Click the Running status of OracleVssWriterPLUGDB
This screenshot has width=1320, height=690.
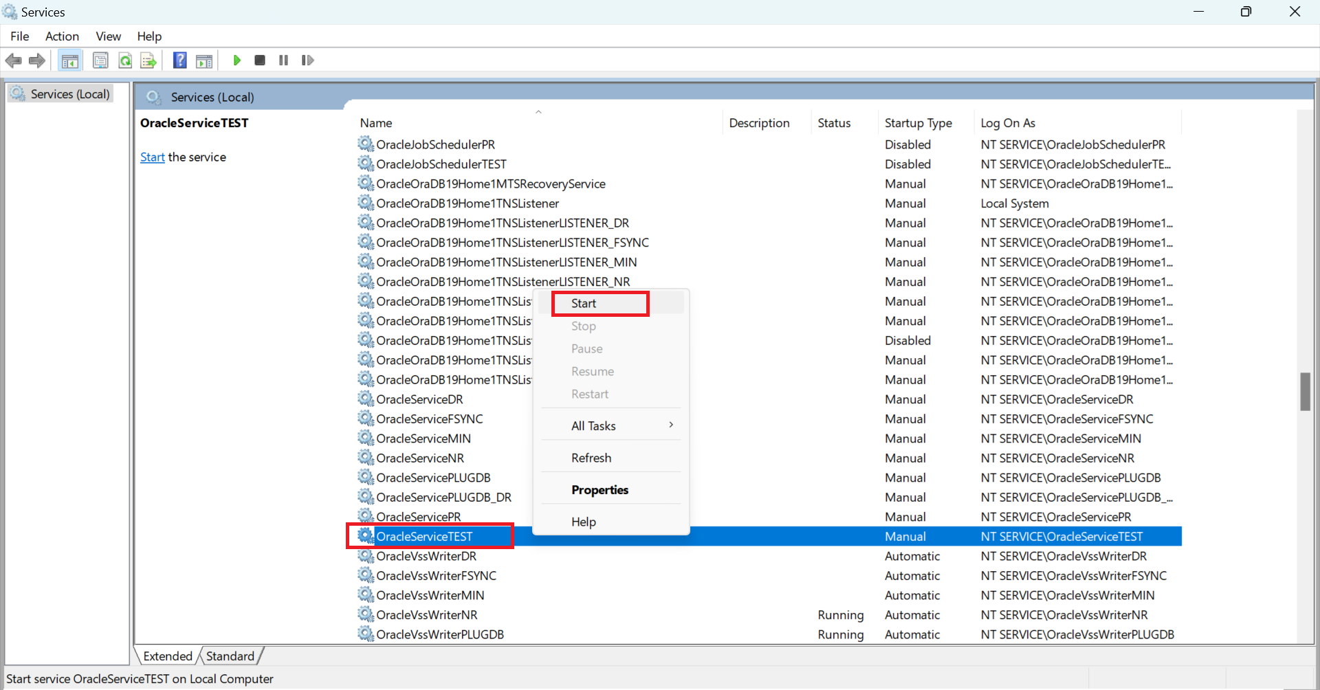tap(841, 634)
